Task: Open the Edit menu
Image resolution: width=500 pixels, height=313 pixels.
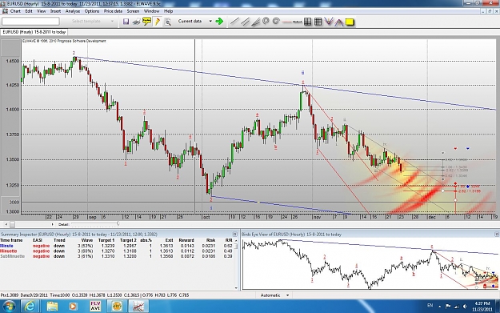Action: 29,11
